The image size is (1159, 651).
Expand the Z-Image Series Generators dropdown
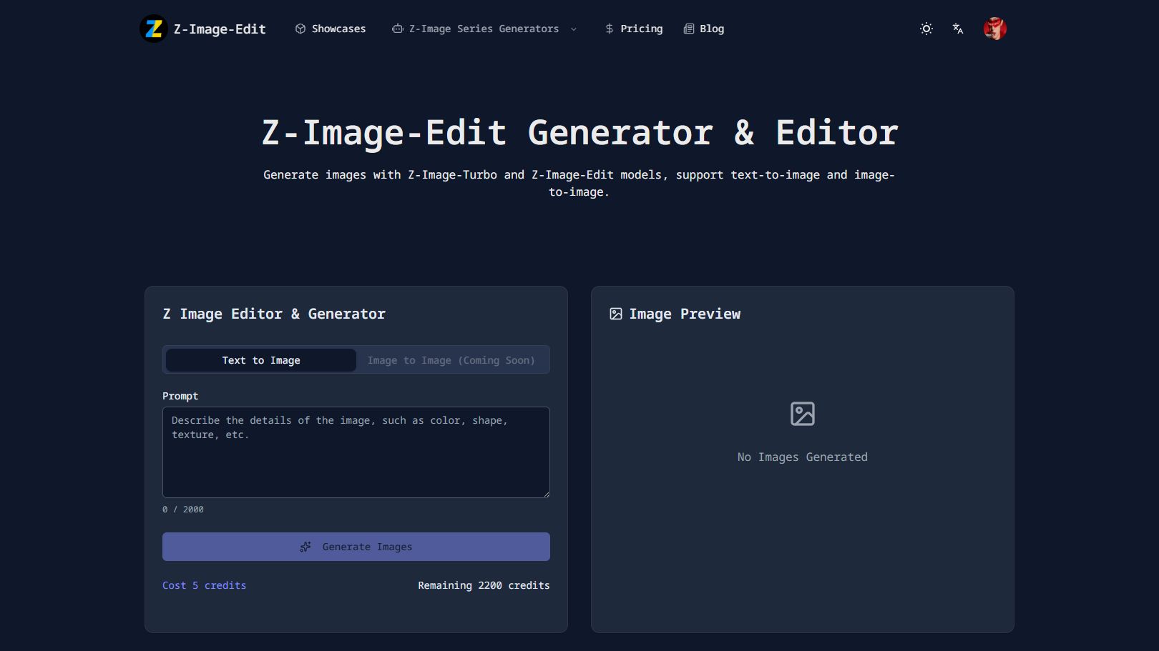484,29
